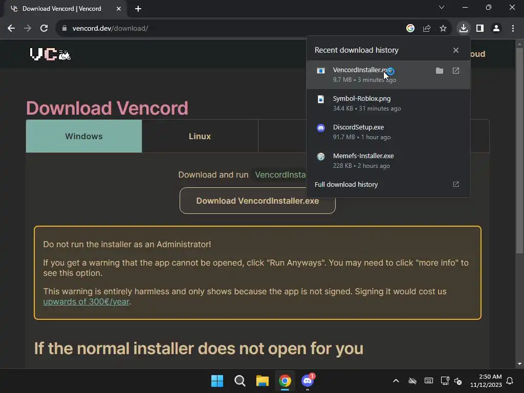
Task: Click Download VencordInstaller.exe button
Action: click(257, 201)
